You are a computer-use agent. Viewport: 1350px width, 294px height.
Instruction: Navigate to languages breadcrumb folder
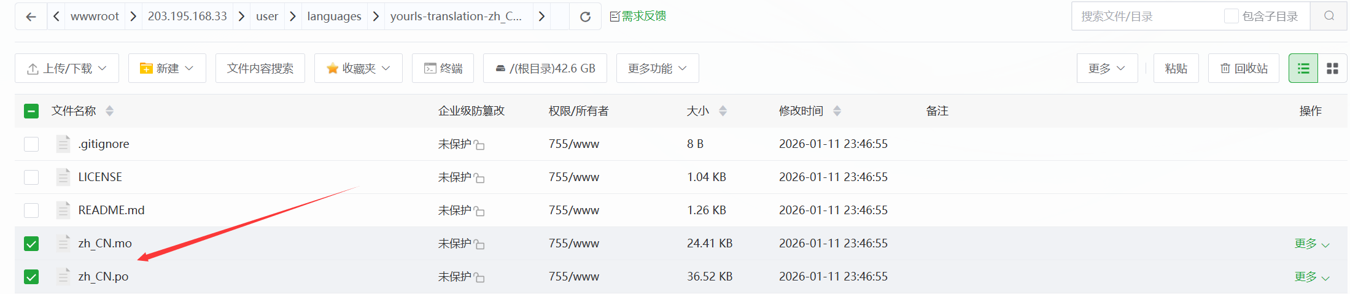334,17
